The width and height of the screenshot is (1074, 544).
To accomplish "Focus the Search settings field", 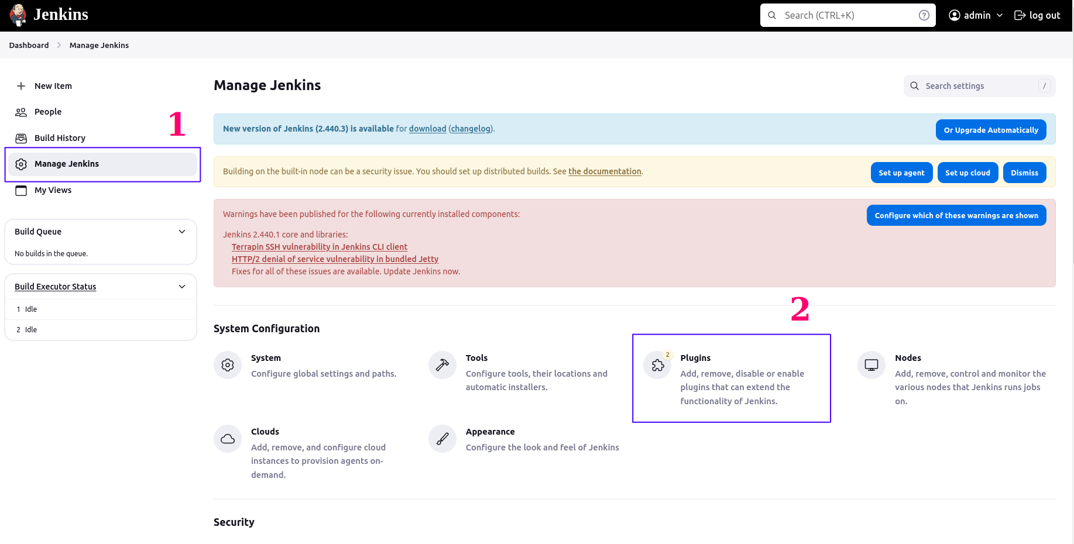I will pos(979,86).
